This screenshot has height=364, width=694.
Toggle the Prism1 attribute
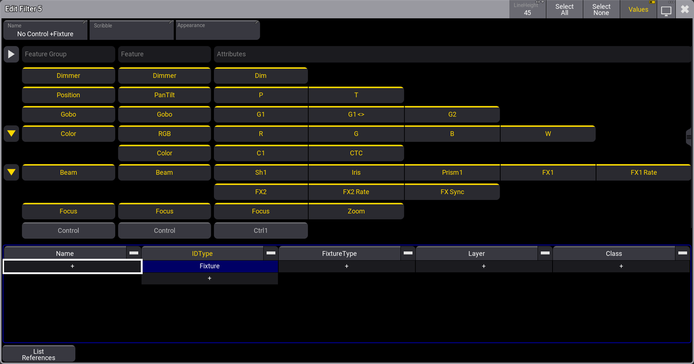[452, 172]
